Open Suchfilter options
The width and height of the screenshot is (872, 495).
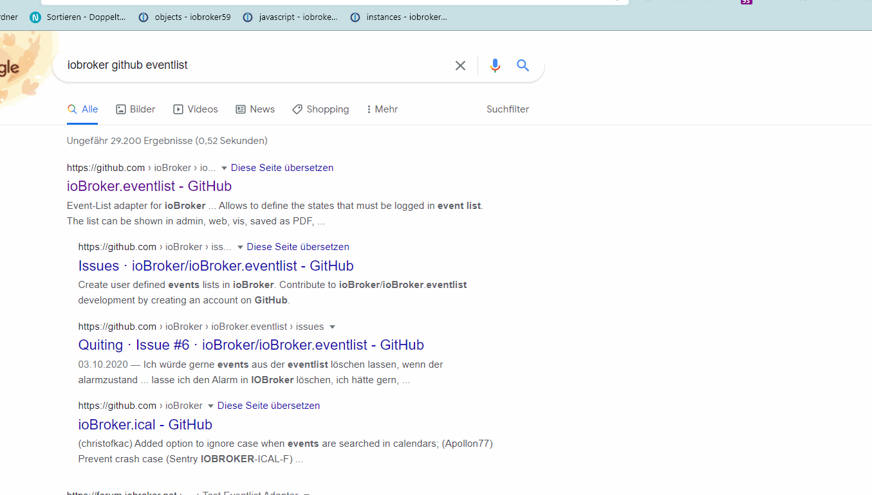click(x=508, y=109)
